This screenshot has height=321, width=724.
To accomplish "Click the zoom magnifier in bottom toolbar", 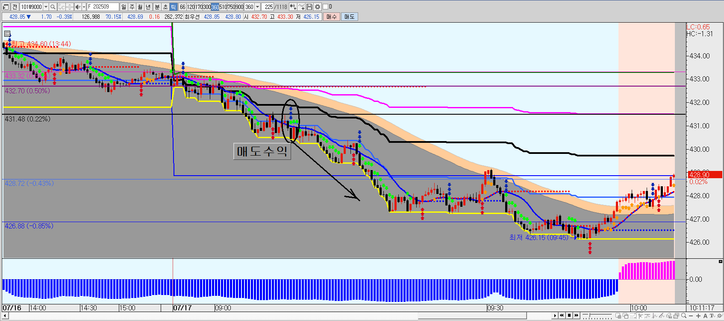I will tap(684, 316).
